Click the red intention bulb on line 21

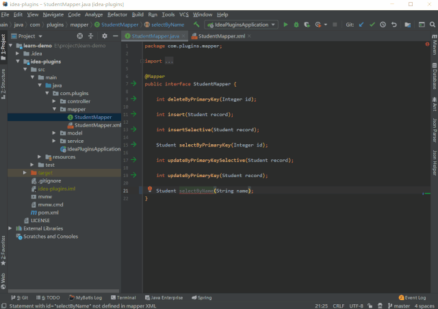coord(150,189)
